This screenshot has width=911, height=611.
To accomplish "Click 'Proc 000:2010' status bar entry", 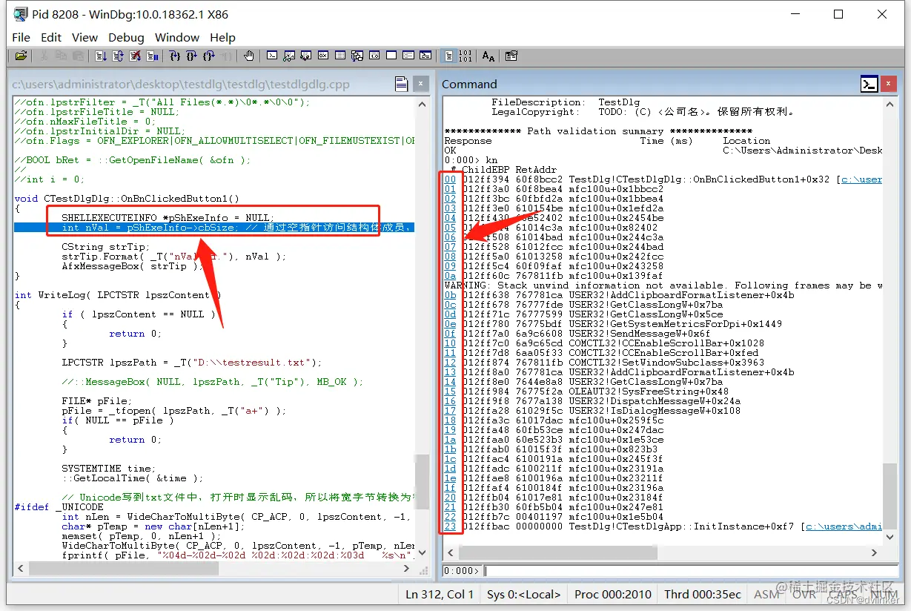I will pyautogui.click(x=612, y=594).
